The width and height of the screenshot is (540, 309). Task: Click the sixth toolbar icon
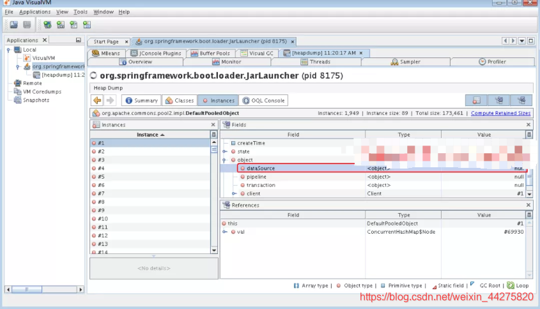(x=87, y=25)
